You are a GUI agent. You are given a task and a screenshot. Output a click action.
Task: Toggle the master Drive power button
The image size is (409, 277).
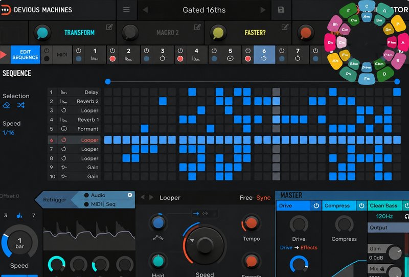coord(316,206)
